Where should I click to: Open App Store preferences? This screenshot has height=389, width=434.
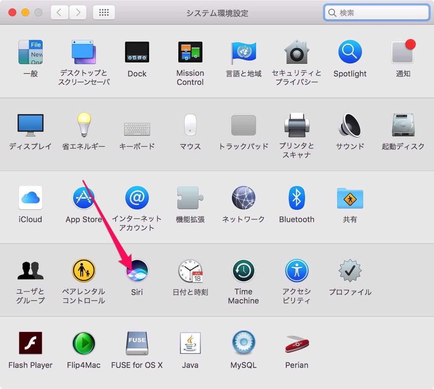click(x=84, y=198)
